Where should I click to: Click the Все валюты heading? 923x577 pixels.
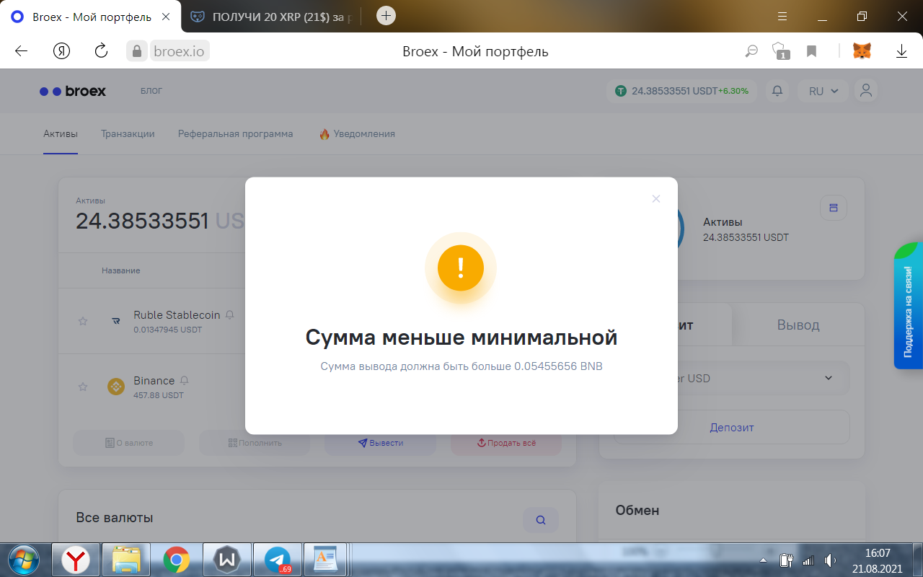[x=115, y=517]
